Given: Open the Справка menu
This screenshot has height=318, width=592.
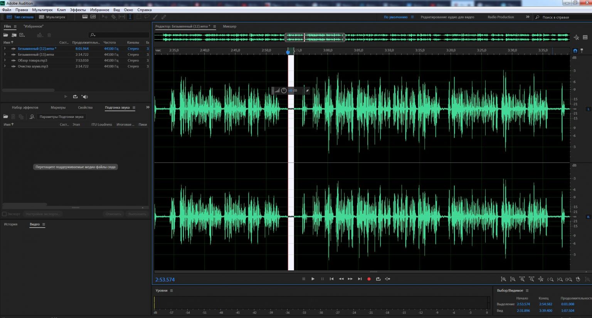Looking at the screenshot, I should 145,10.
